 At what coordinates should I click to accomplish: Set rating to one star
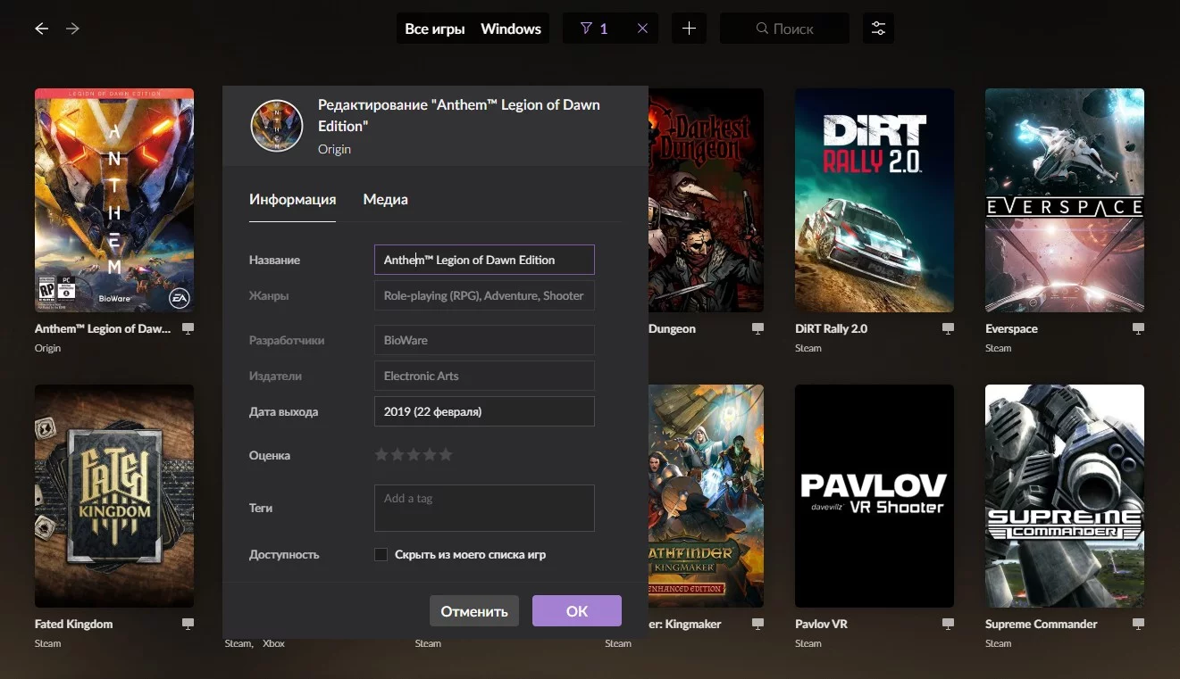point(381,455)
